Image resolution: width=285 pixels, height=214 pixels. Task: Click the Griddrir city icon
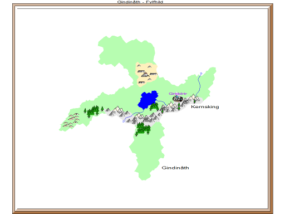coord(178,99)
